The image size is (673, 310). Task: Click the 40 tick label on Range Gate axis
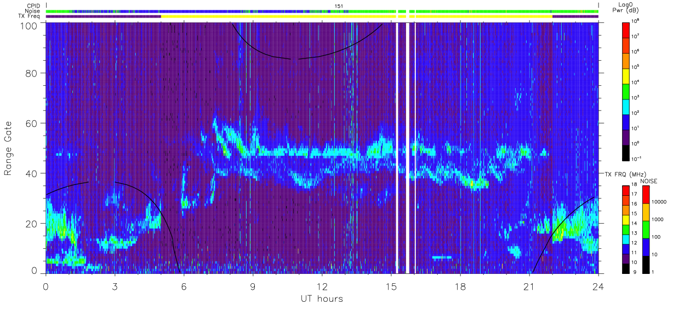coord(31,173)
